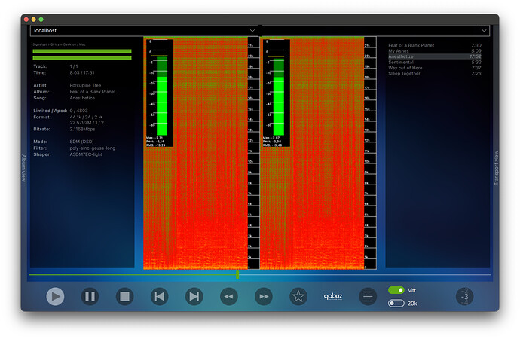
Task: Click the left channel level meter
Action: [x=160, y=93]
